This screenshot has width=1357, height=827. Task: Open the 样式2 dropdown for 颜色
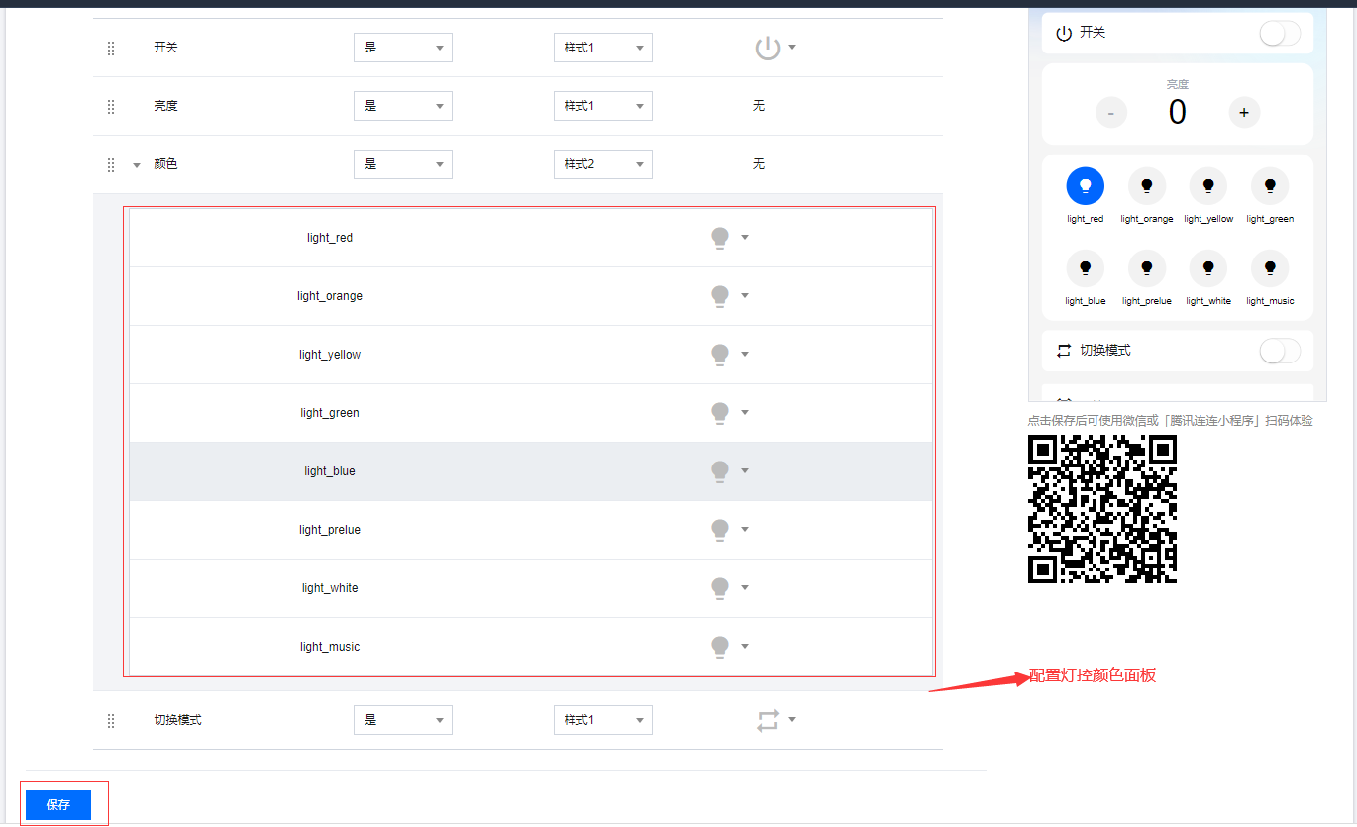(602, 164)
